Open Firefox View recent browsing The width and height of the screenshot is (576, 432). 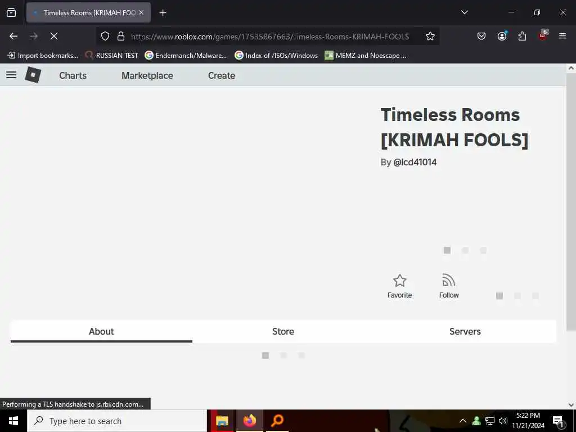coord(11,12)
